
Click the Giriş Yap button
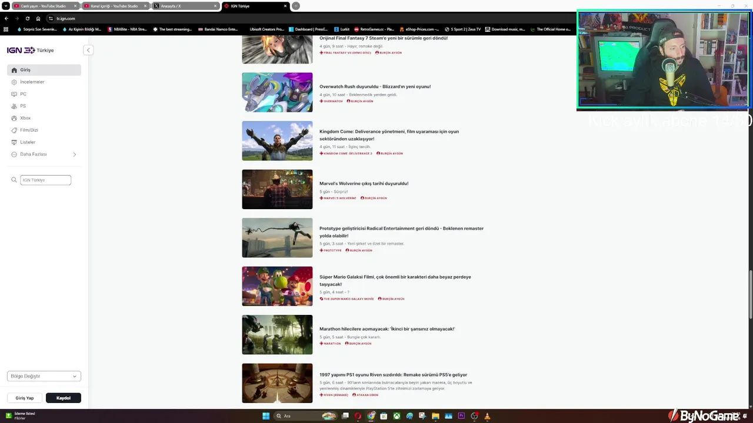pos(25,398)
